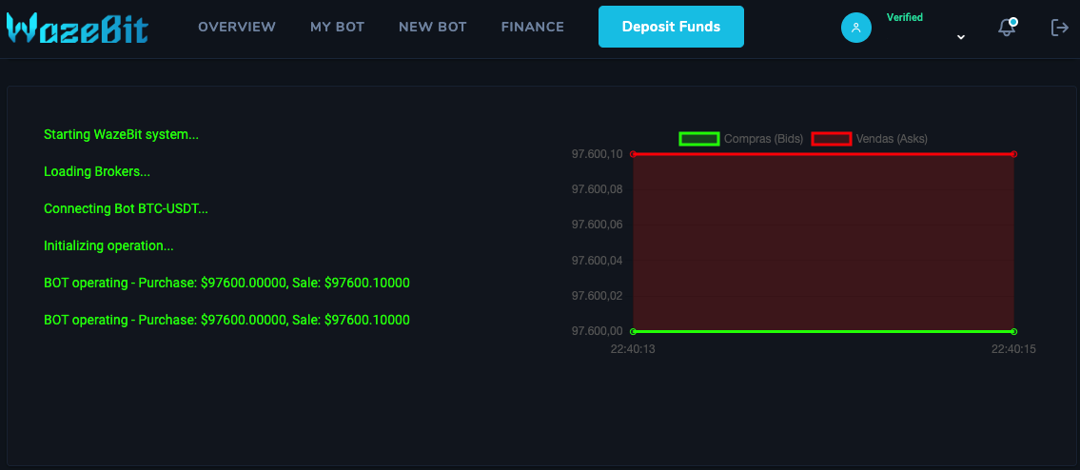Toggle the Compras (Bids) legend swatch

tap(699, 139)
